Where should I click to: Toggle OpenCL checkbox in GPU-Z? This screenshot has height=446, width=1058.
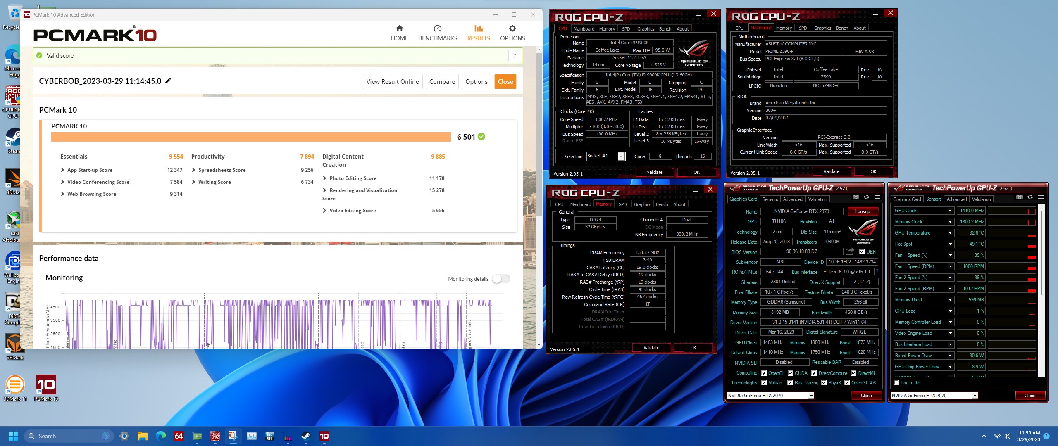(764, 373)
